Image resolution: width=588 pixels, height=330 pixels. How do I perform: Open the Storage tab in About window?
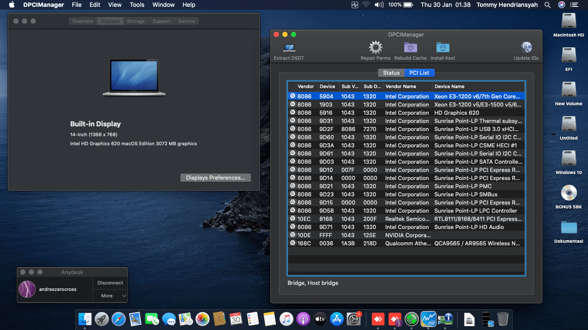pyautogui.click(x=136, y=21)
